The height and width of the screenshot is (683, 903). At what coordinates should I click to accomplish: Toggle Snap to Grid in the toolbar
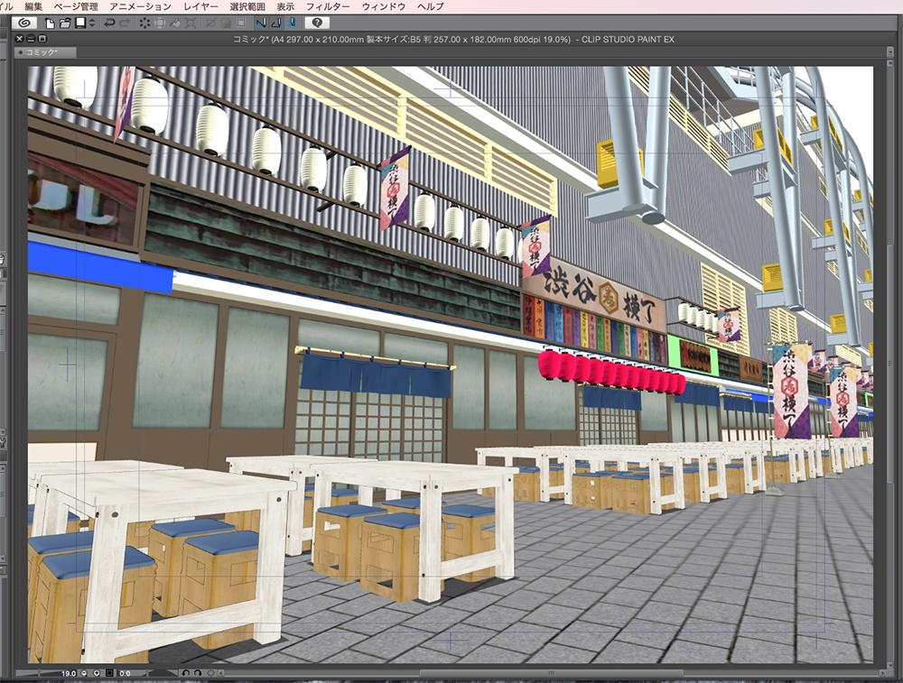point(293,25)
